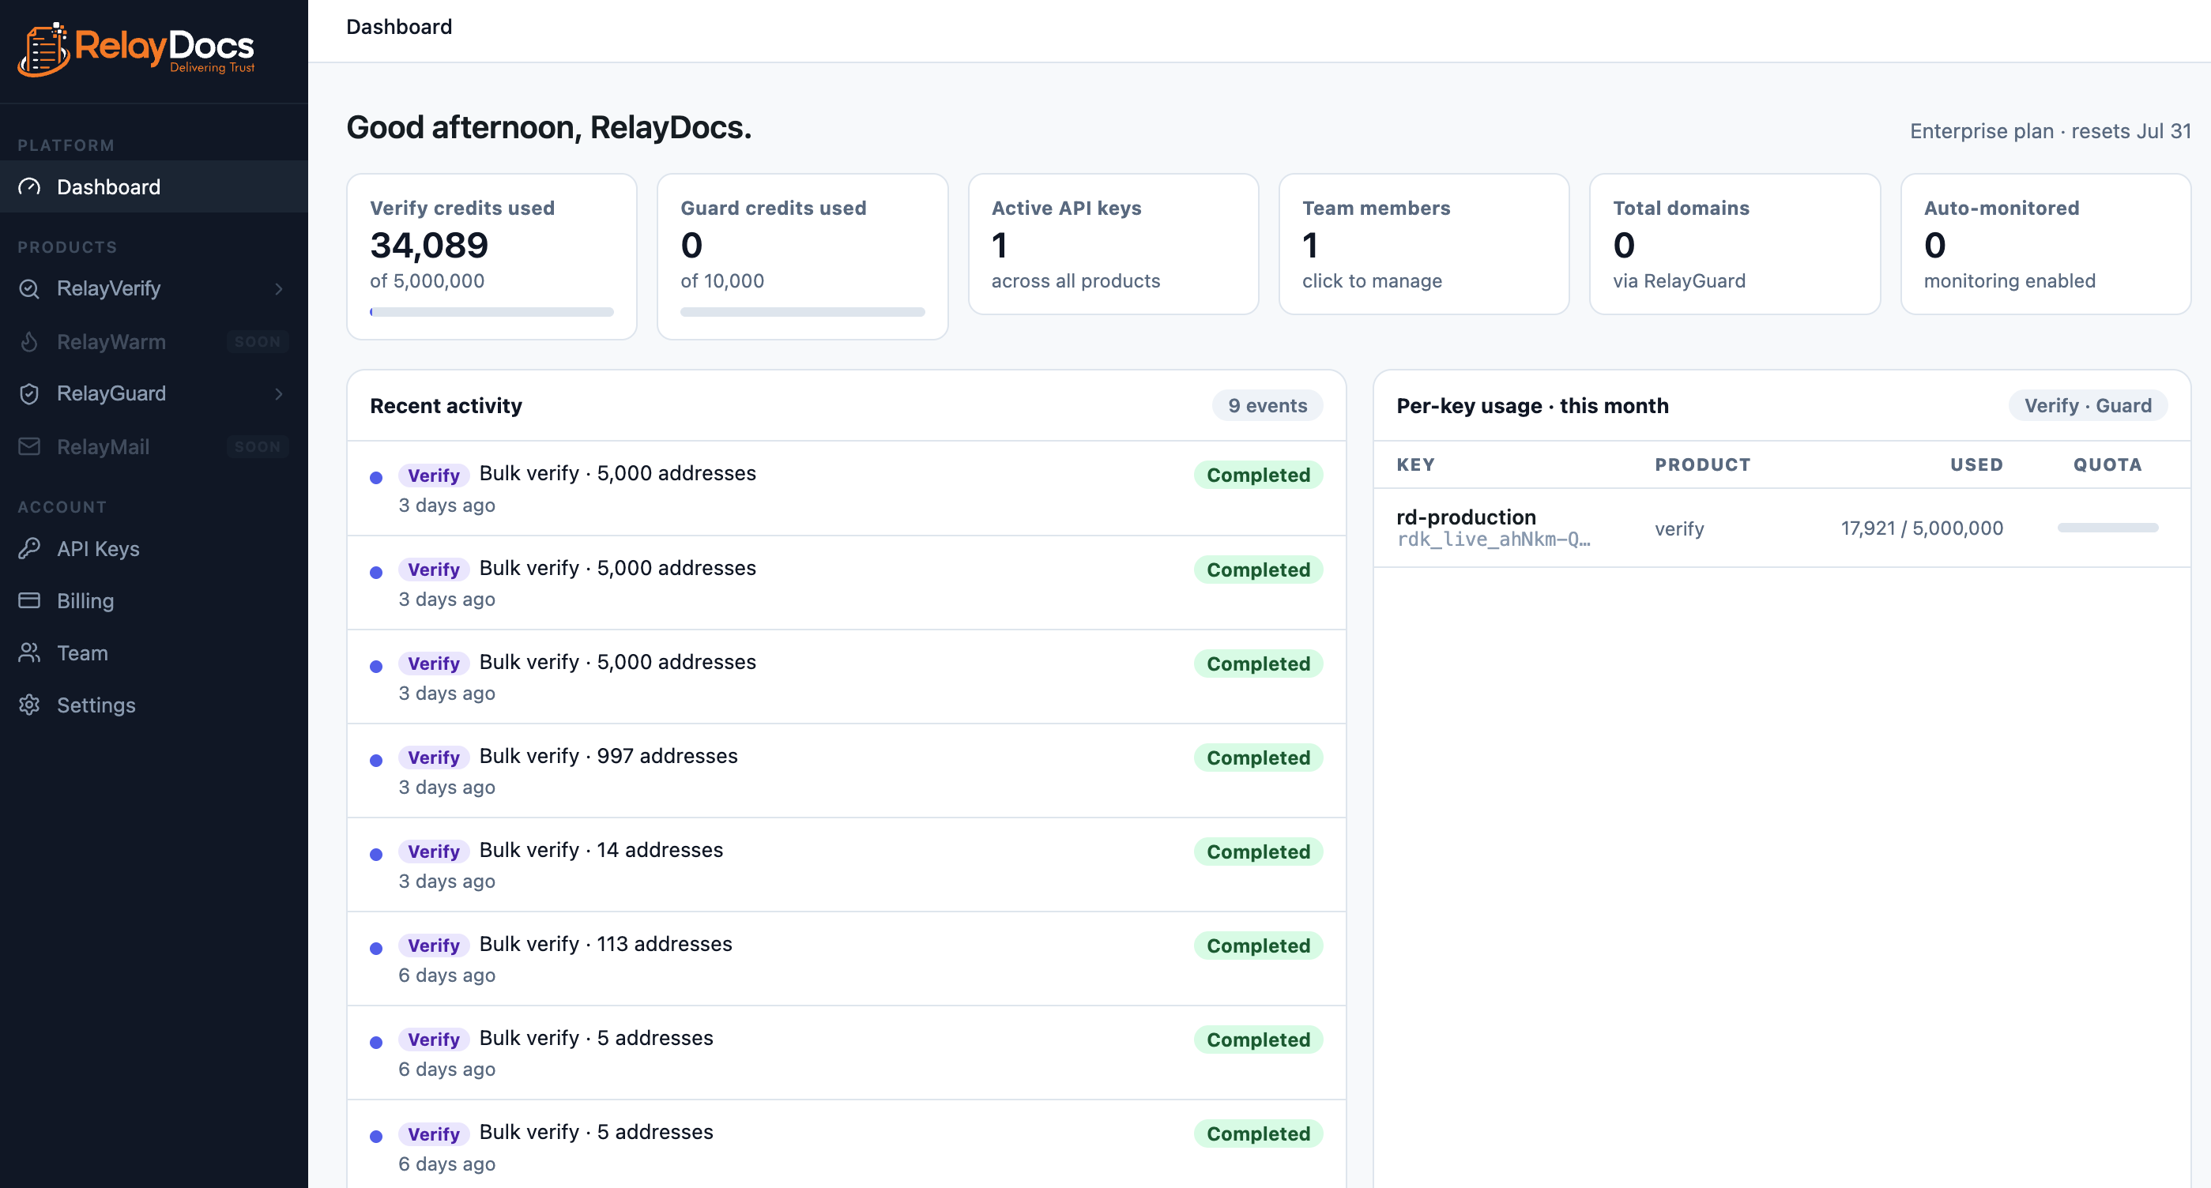2211x1188 pixels.
Task: Click the RelayVerify magnifier icon
Action: 29,288
